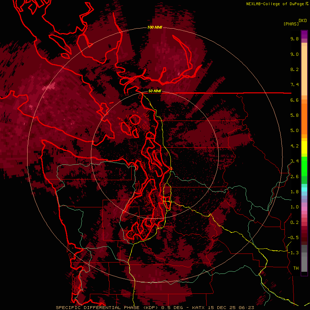Click the SPECIFIC DIFFERENTIAL PHASE (KDP) title text
This screenshot has width=310, height=310.
[x=107, y=308]
